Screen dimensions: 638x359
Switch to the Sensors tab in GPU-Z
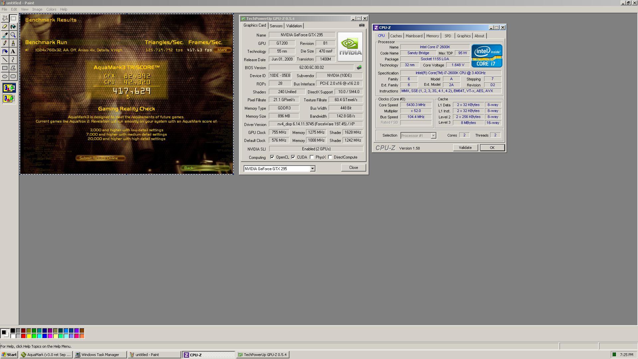(x=276, y=26)
